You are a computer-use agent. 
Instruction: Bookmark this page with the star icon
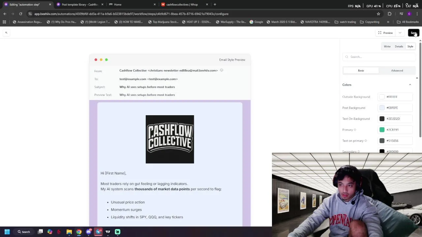coord(378,14)
